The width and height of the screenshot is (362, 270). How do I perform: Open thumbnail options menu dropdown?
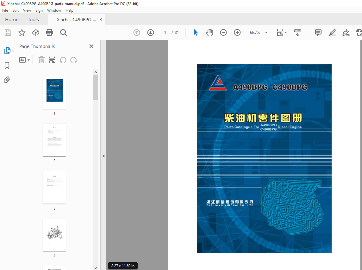[24, 60]
